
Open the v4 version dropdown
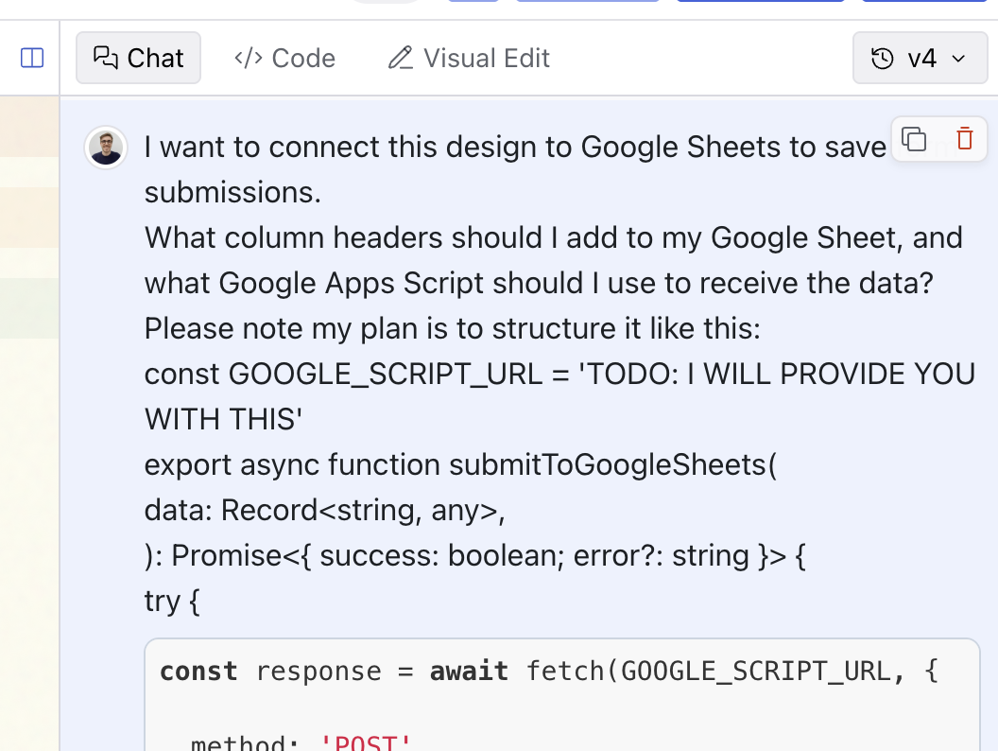[x=919, y=59]
